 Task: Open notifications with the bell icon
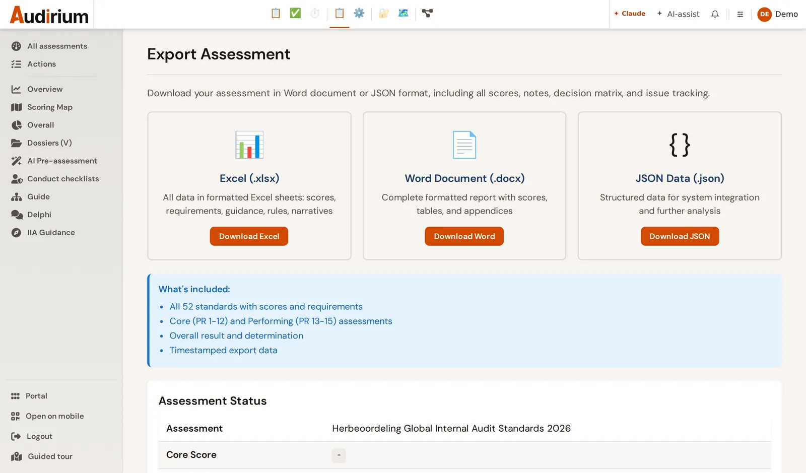715,14
